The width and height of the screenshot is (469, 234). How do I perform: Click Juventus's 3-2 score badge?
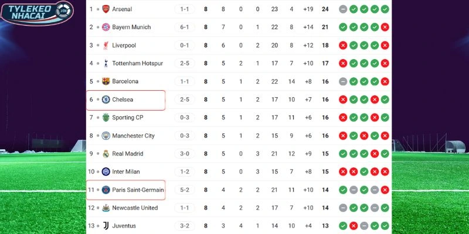click(184, 226)
